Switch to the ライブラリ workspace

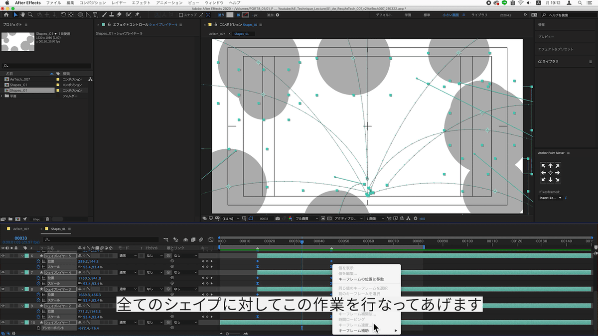point(479,15)
